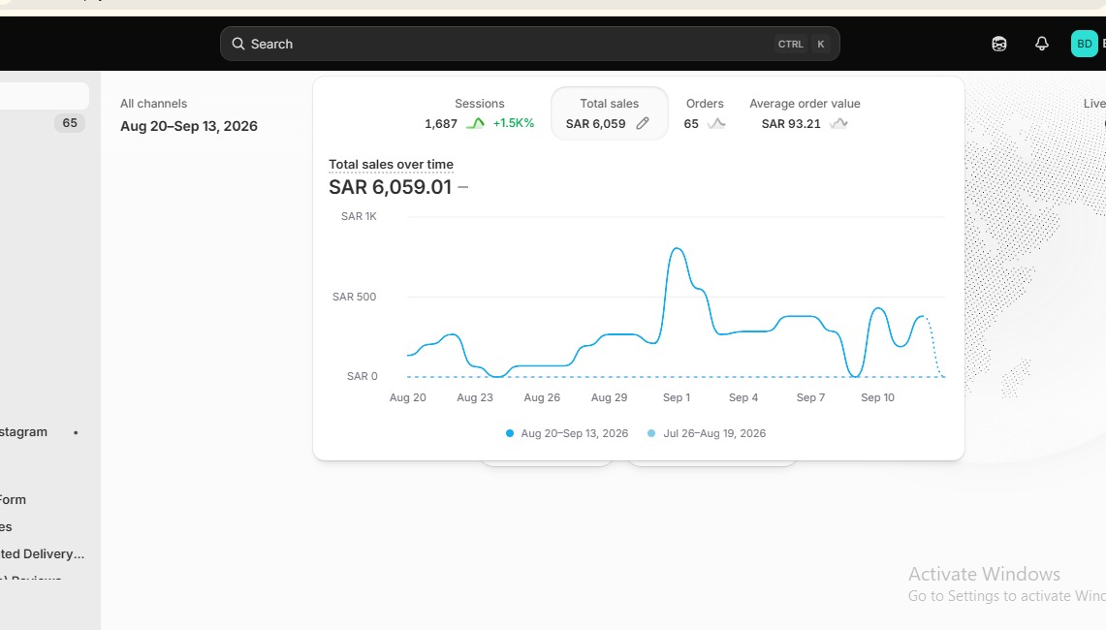The height and width of the screenshot is (630, 1106).
Task: Open the Sidekick assistant icon
Action: click(x=998, y=44)
